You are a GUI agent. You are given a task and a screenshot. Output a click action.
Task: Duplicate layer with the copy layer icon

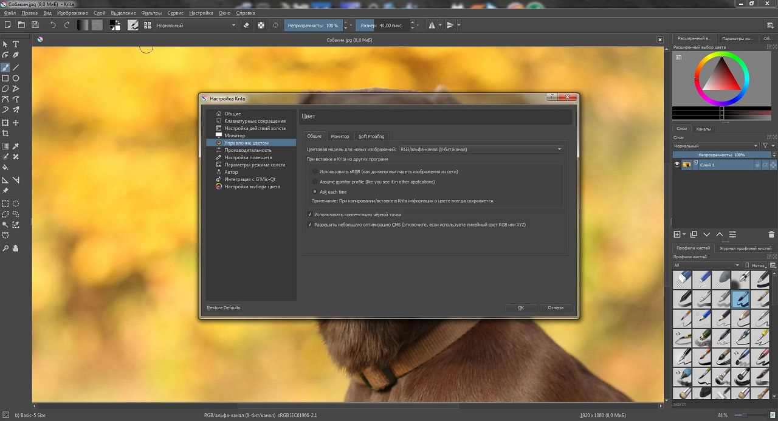[x=694, y=234]
